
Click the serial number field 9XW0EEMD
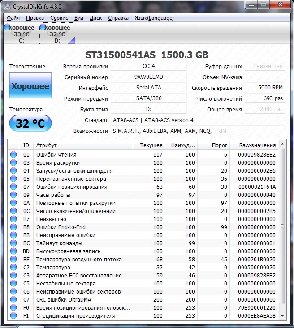click(149, 77)
